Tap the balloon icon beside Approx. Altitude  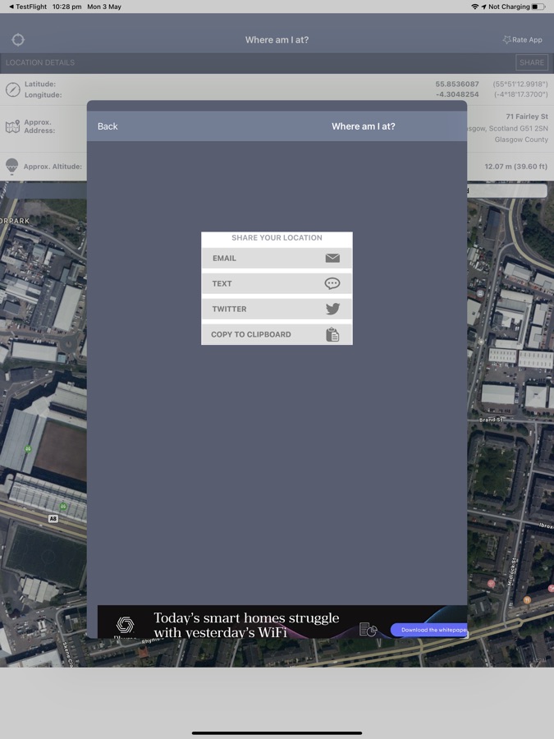point(12,166)
